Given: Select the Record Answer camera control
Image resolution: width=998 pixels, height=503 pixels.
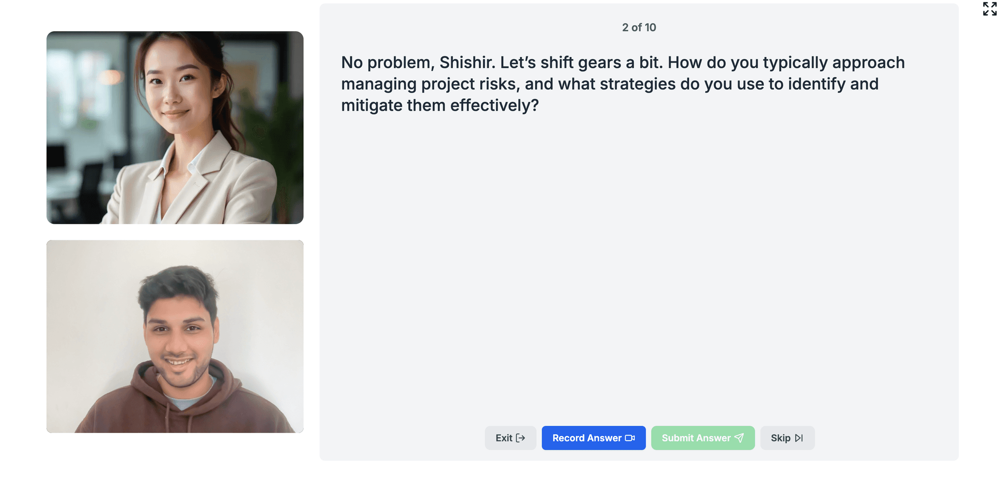Looking at the screenshot, I should click(x=594, y=438).
